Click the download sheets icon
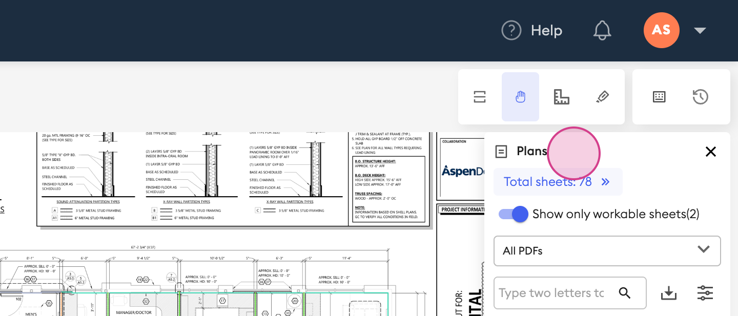738x316 pixels. click(669, 293)
